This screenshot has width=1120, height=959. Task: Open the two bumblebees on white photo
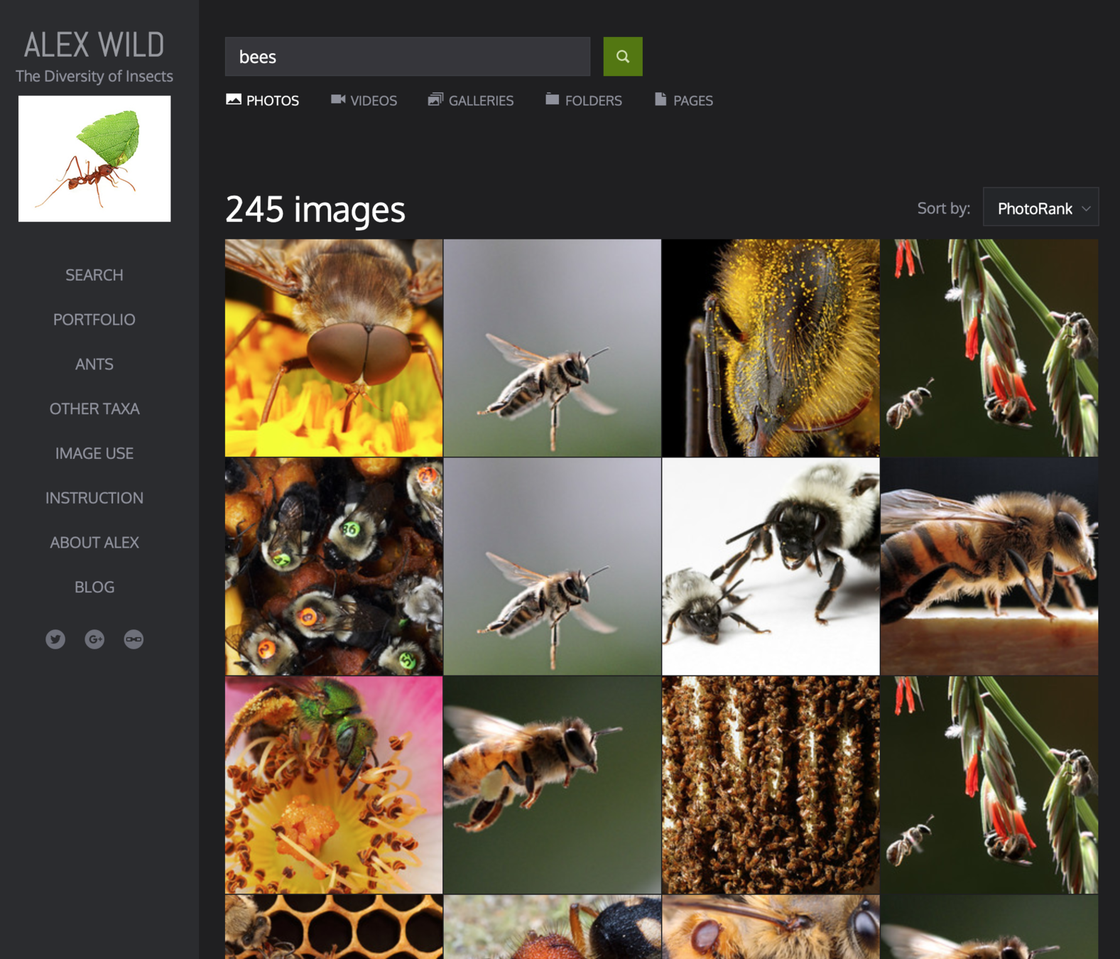(771, 566)
